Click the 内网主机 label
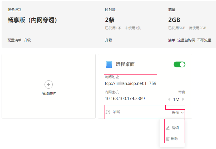This screenshot has width=216, height=149. pos(112,92)
